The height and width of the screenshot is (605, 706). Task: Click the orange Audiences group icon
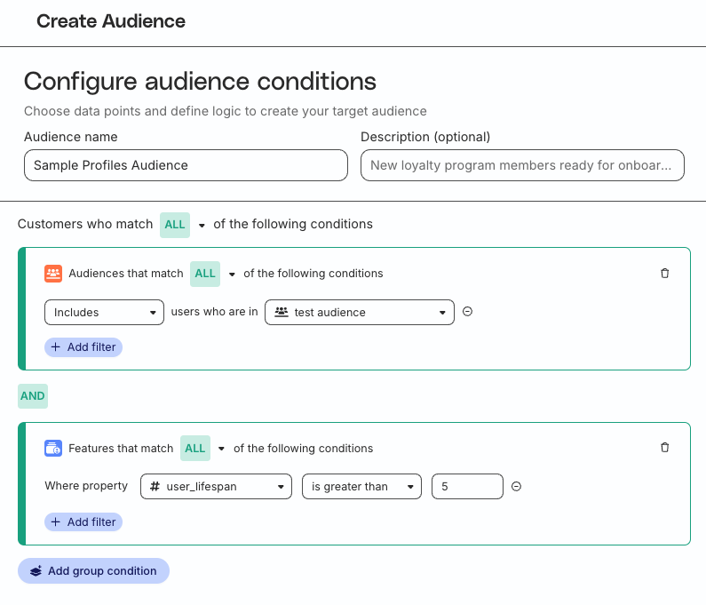click(53, 274)
